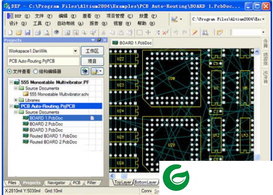Click the Clear Filter red X icon

165,33
